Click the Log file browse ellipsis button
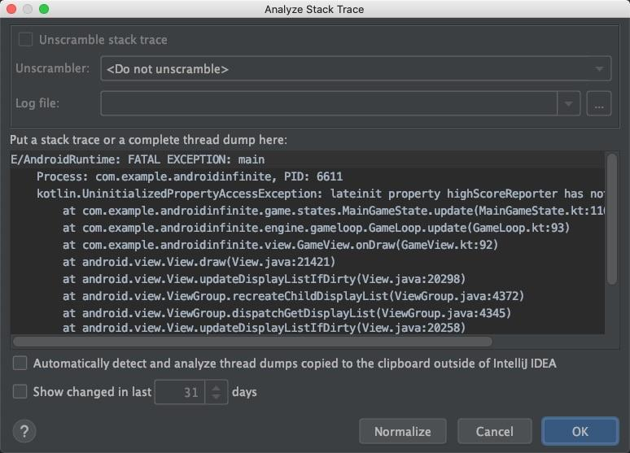This screenshot has width=630, height=453. (598, 103)
